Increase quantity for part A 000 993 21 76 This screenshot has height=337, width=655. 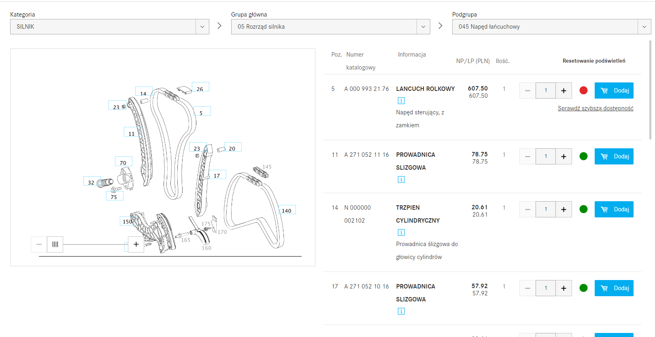tap(564, 91)
